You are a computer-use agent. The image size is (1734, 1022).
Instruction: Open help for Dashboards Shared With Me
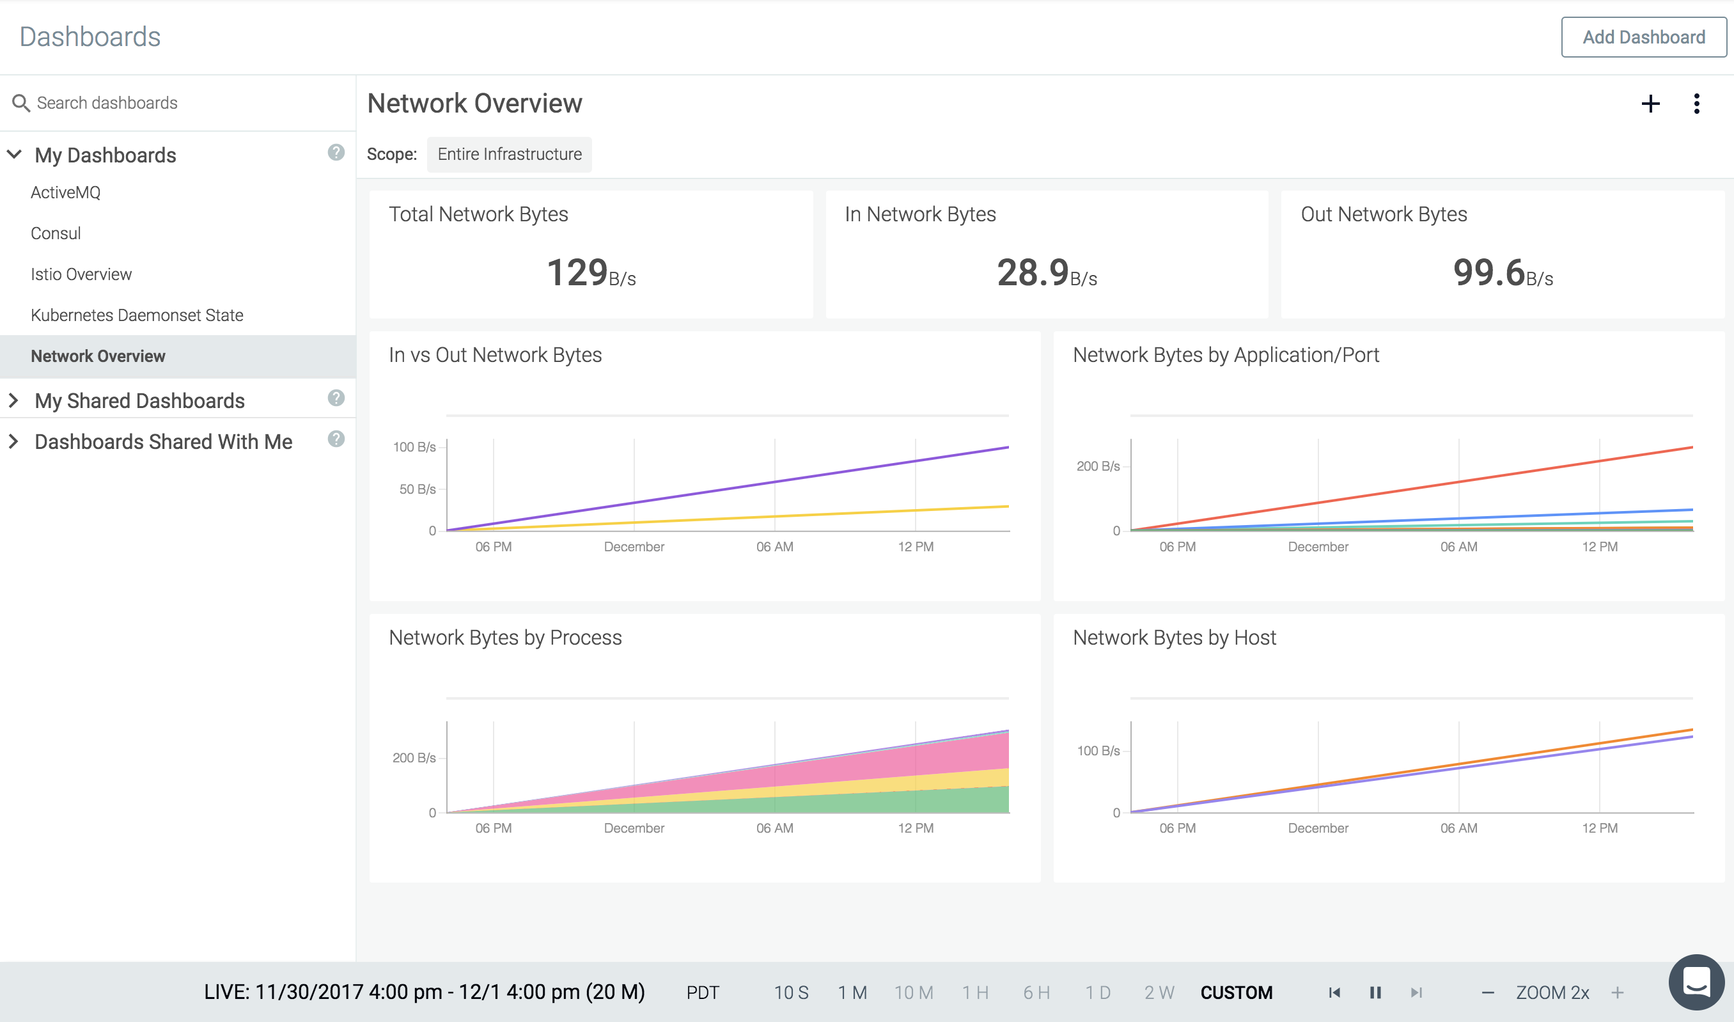336,439
